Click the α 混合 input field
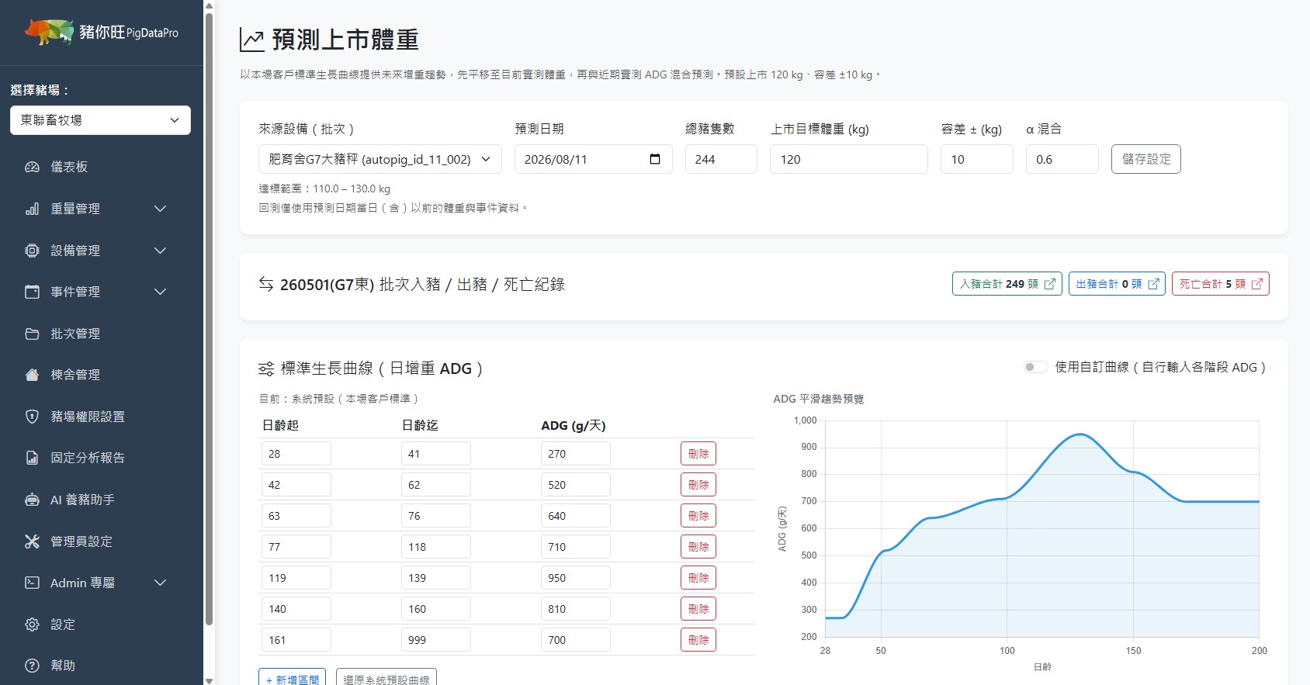 coord(1062,159)
